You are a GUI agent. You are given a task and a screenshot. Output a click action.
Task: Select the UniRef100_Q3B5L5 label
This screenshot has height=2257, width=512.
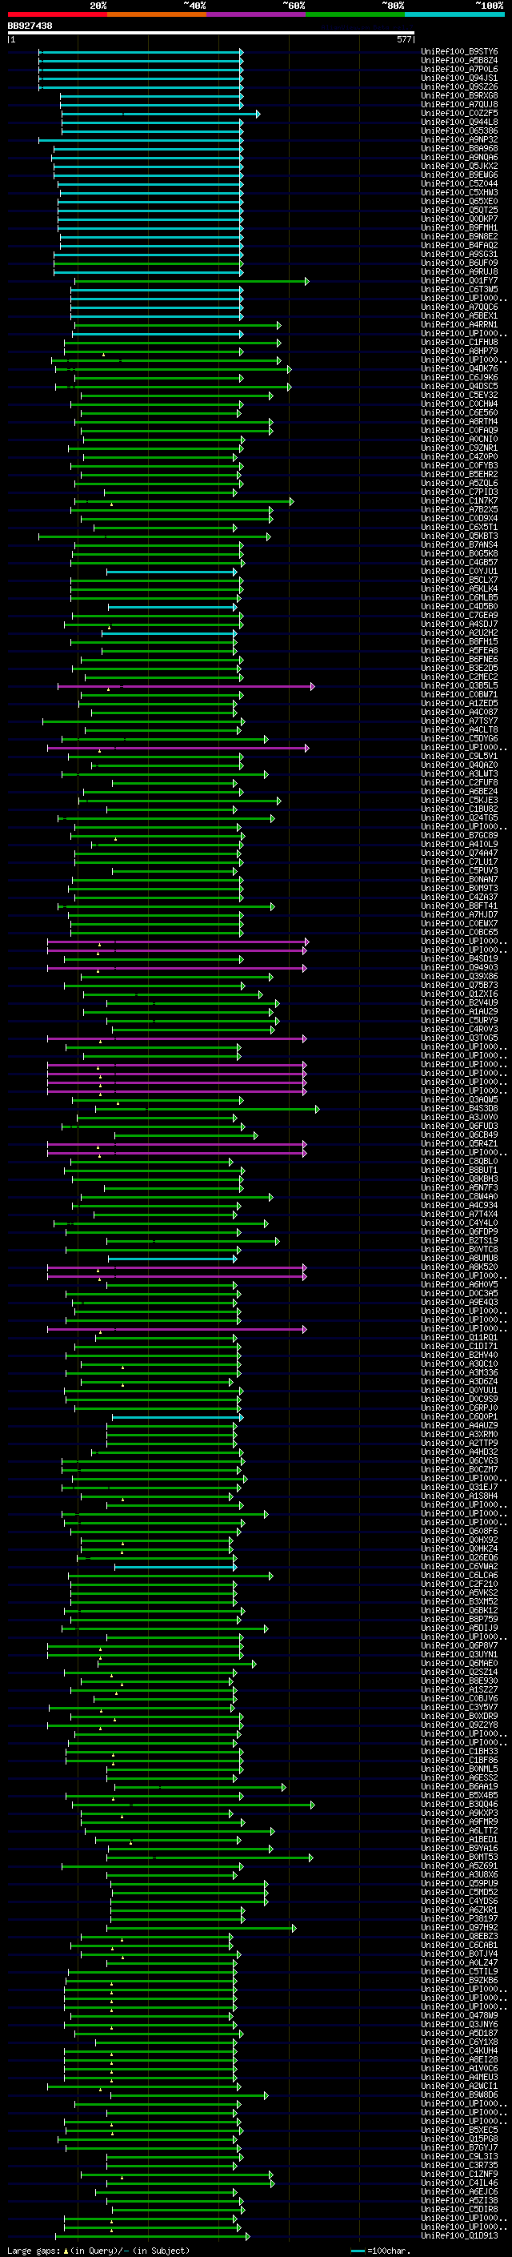(x=458, y=685)
